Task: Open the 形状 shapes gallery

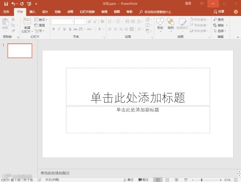Action: pos(160,24)
